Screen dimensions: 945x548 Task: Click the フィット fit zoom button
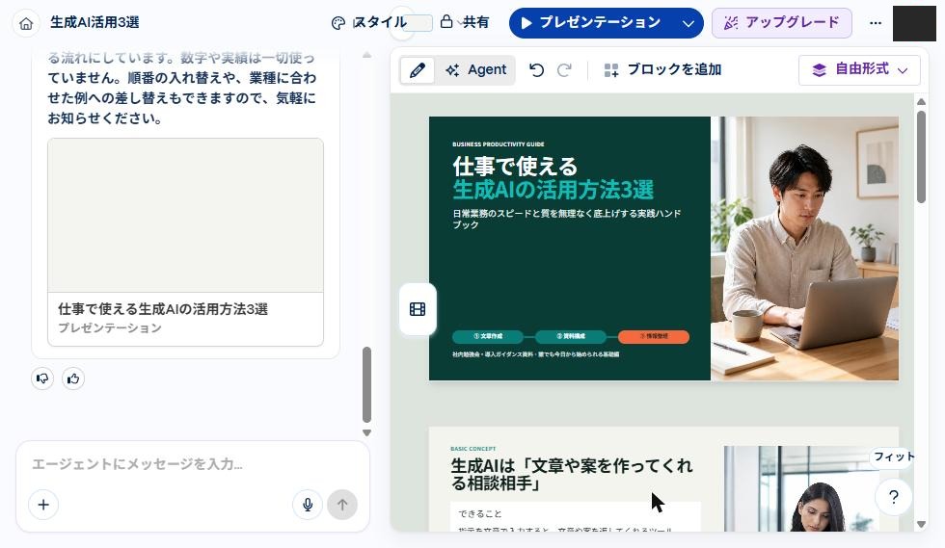893,457
